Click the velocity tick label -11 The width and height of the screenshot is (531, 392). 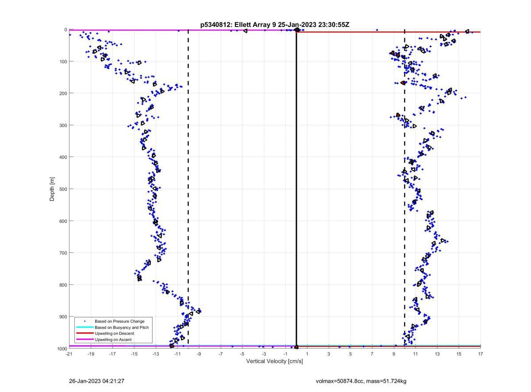pos(177,354)
